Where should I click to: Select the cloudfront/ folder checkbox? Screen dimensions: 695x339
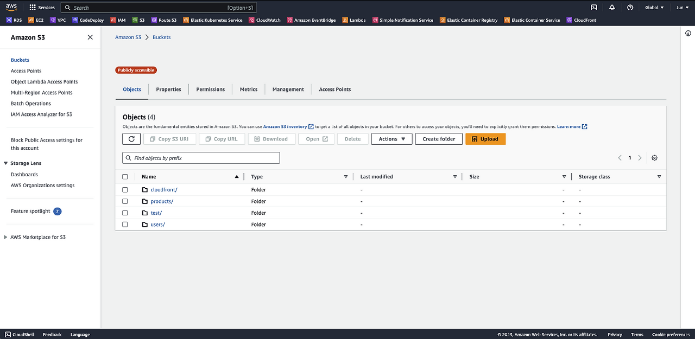click(125, 190)
